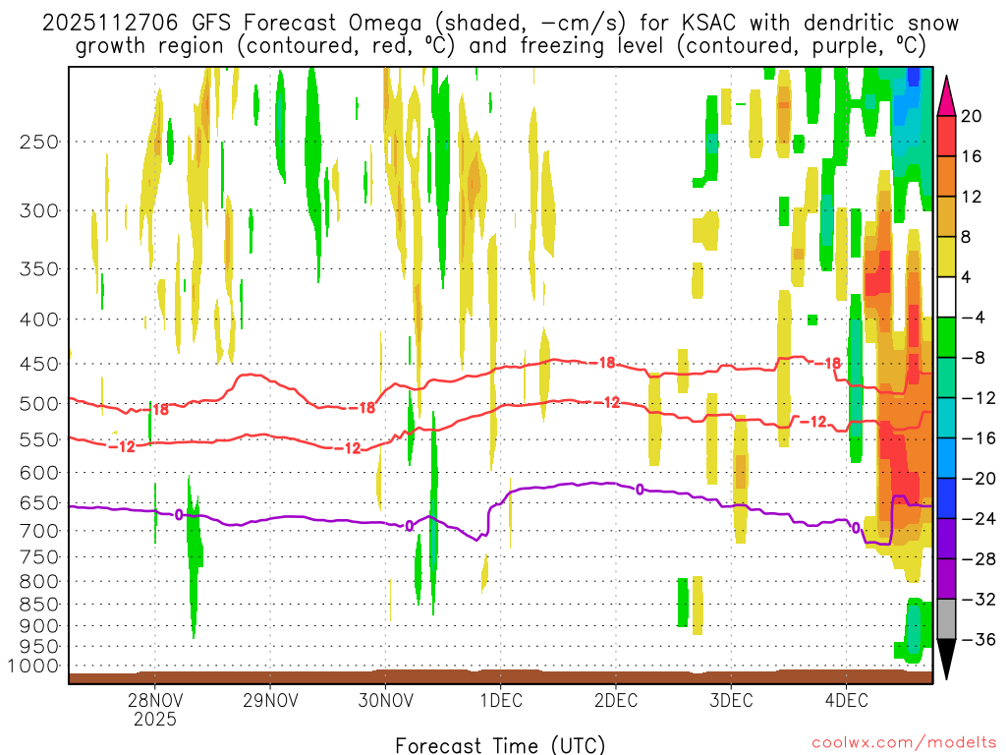The height and width of the screenshot is (755, 1006).
Task: Click the 4DEC date label on time axis
Action: click(x=847, y=700)
